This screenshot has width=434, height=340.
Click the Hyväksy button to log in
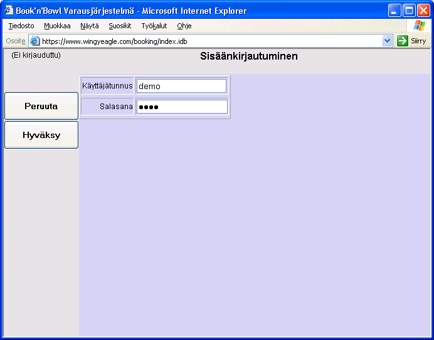(x=41, y=135)
